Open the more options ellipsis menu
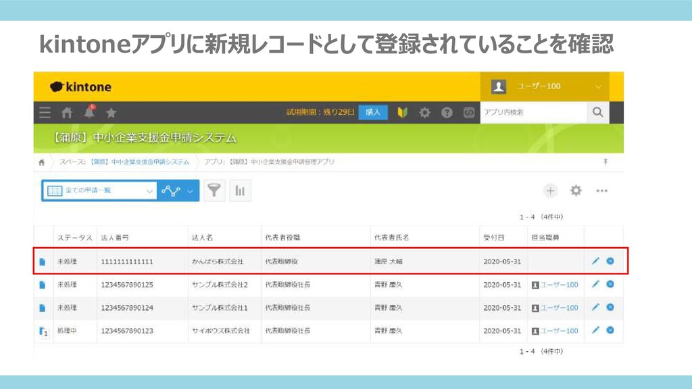Screen dimensions: 692x389 602,190
